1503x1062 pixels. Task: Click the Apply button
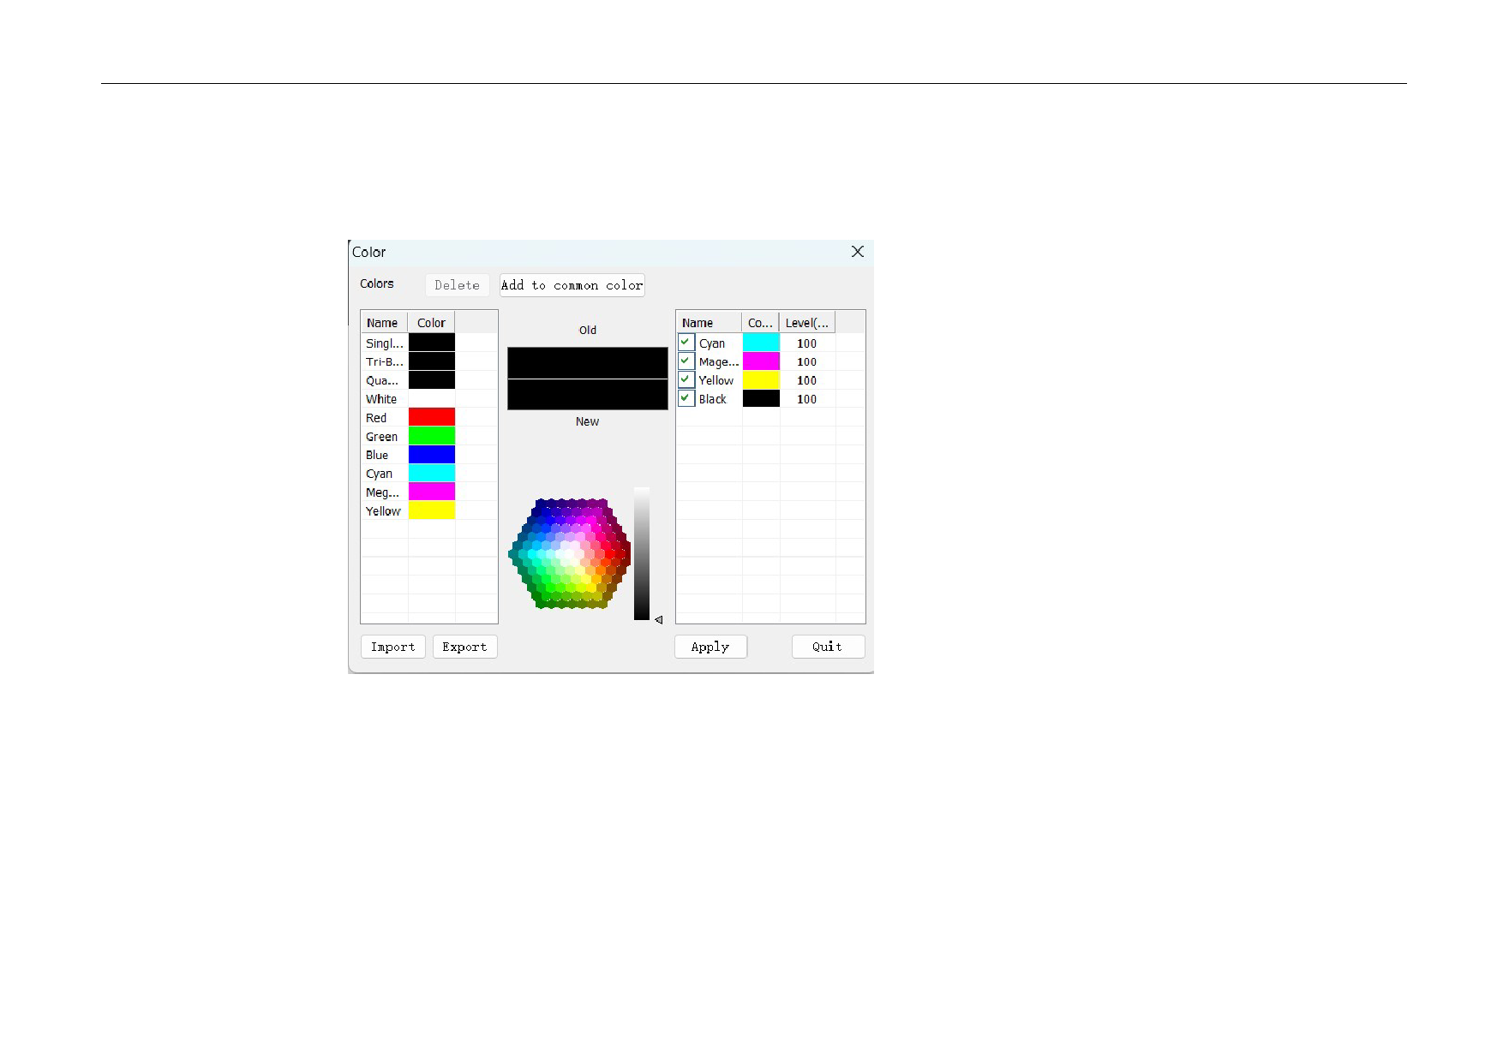[x=710, y=647]
